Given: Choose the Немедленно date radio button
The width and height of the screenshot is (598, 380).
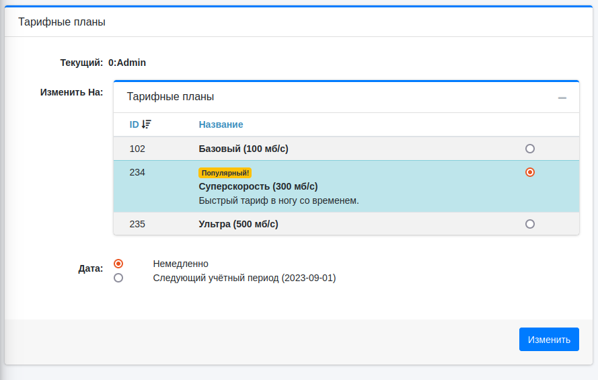Looking at the screenshot, I should coord(118,264).
